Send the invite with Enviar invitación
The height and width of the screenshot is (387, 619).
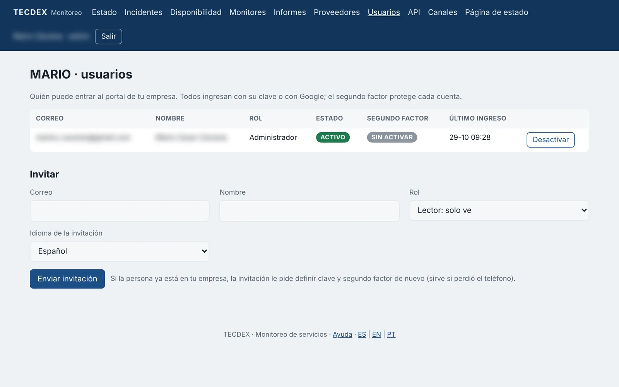pos(67,279)
